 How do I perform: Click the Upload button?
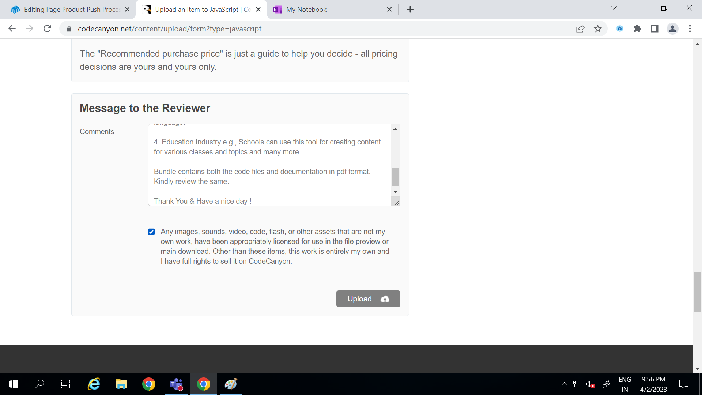coord(368,299)
